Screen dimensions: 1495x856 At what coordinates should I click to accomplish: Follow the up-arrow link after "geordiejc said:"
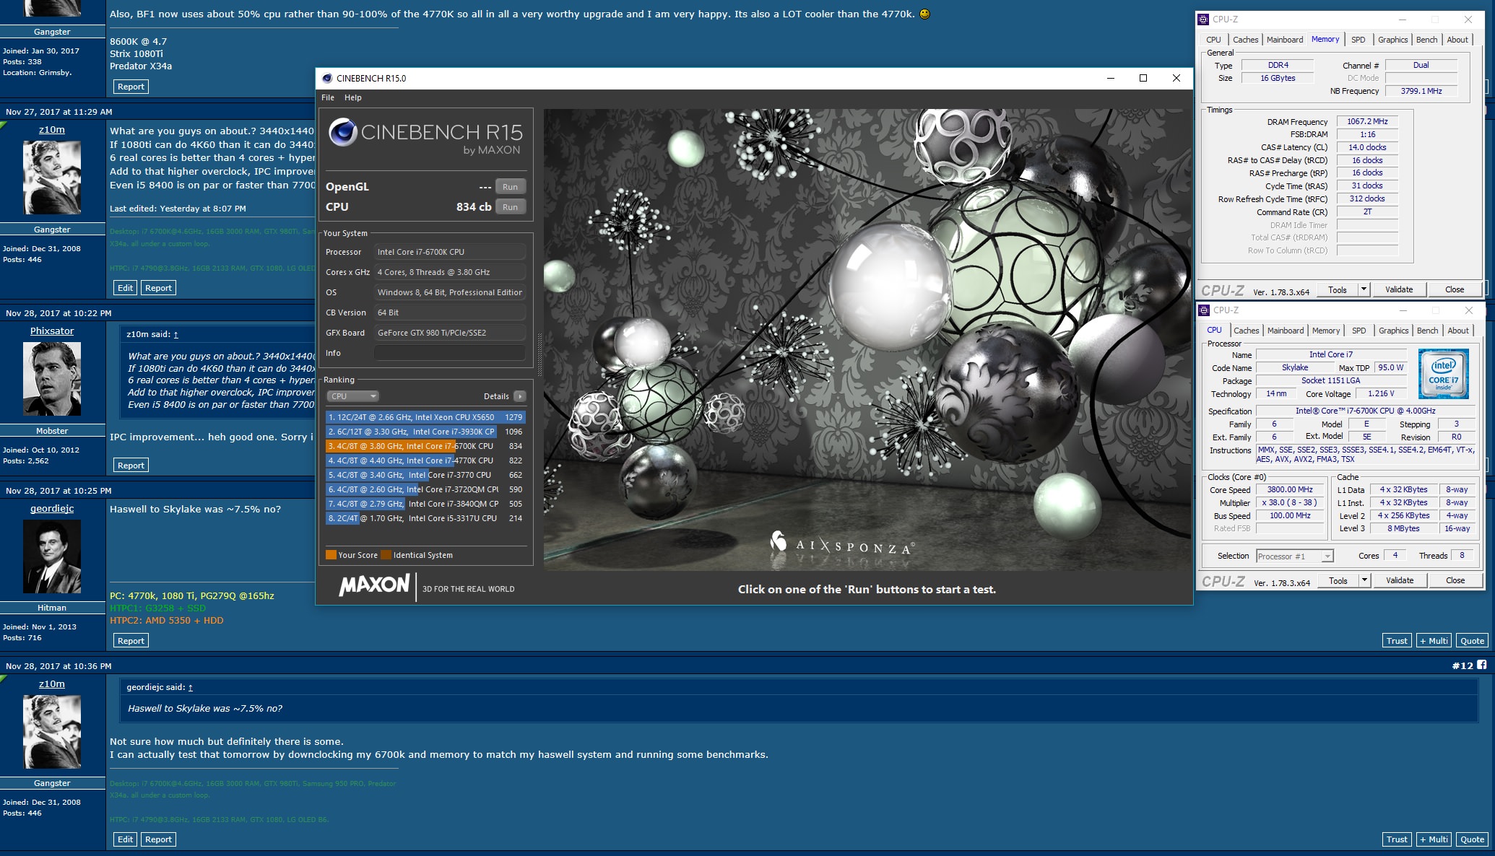191,688
